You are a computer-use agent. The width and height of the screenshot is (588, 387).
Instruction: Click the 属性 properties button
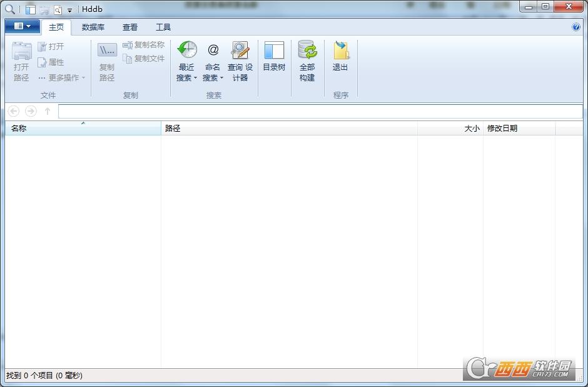pos(51,62)
